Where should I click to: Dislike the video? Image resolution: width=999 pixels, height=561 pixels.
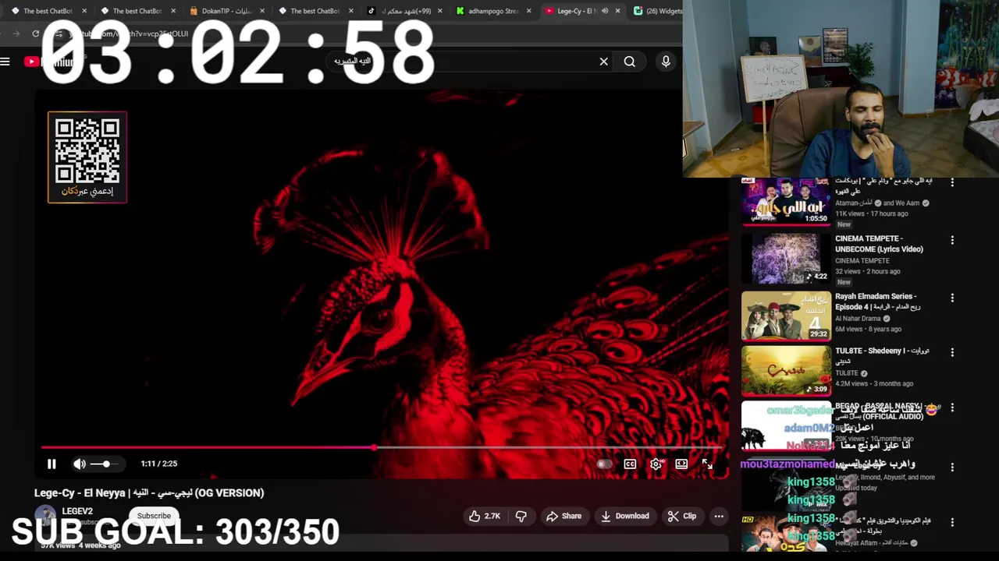[x=521, y=516]
